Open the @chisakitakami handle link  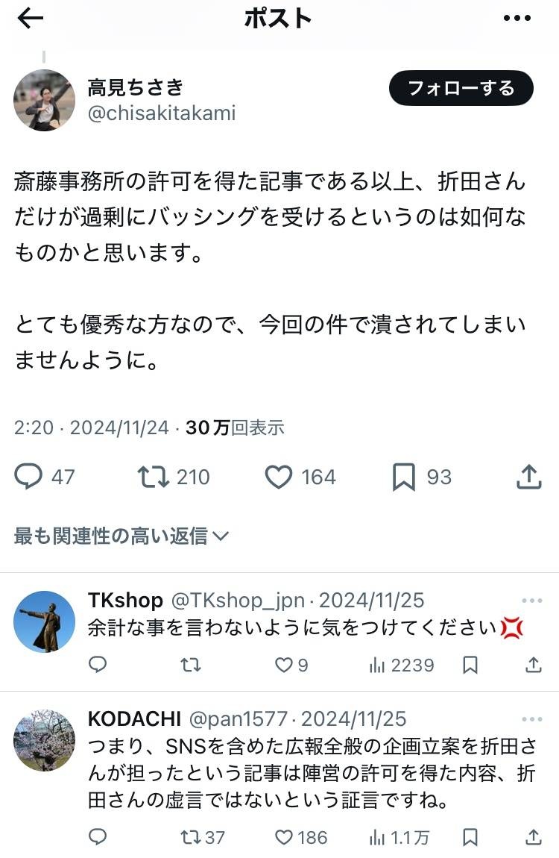[162, 113]
